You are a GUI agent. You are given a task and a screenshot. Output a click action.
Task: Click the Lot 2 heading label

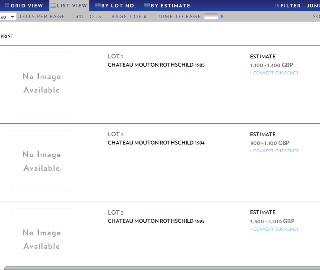[x=116, y=135]
